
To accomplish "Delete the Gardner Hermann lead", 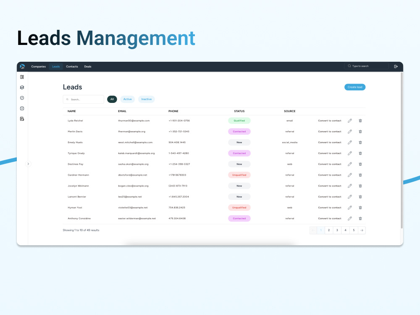I will click(x=360, y=175).
